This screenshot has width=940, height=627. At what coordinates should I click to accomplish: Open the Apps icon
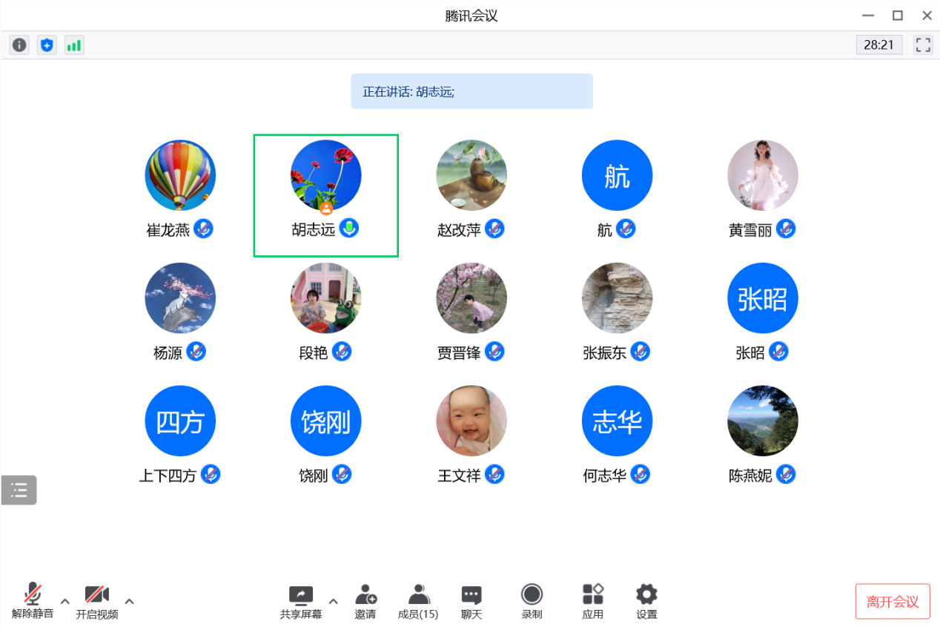coord(592,602)
